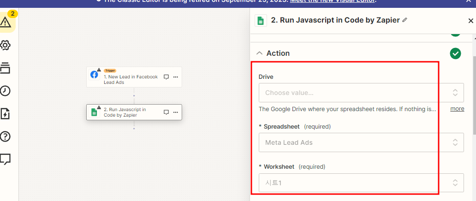
Task: Rename step using pencil icon
Action: click(405, 20)
